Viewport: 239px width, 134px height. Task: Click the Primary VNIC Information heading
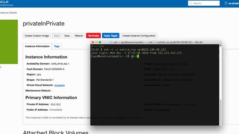pos(51,98)
